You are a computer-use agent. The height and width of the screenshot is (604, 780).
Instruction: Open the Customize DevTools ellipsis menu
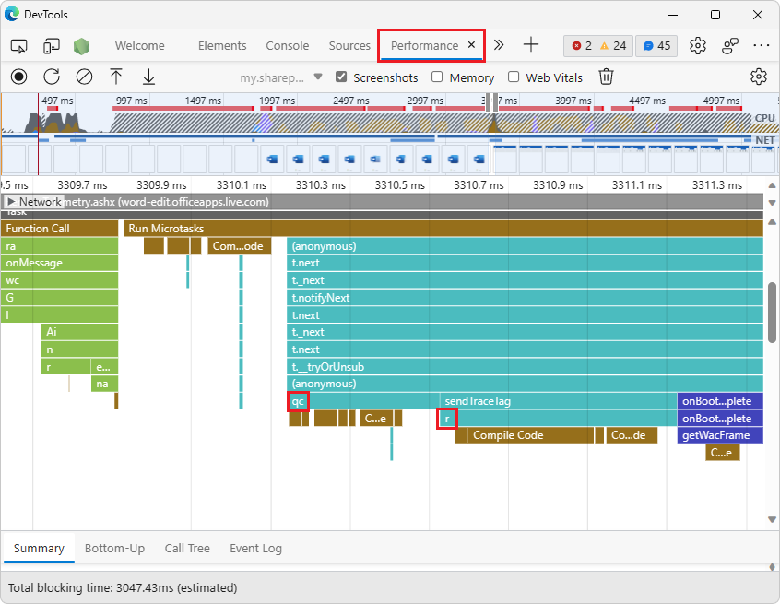pyautogui.click(x=761, y=46)
